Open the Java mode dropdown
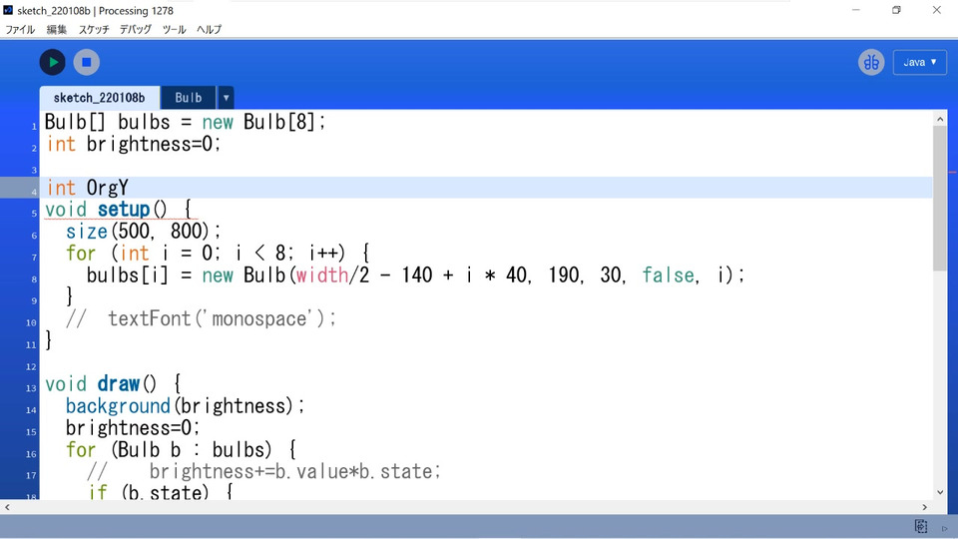The image size is (958, 539). 919,62
